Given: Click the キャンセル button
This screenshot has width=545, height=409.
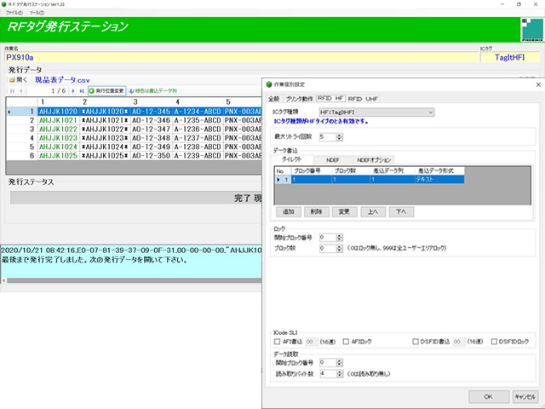Looking at the screenshot, I should (x=525, y=396).
